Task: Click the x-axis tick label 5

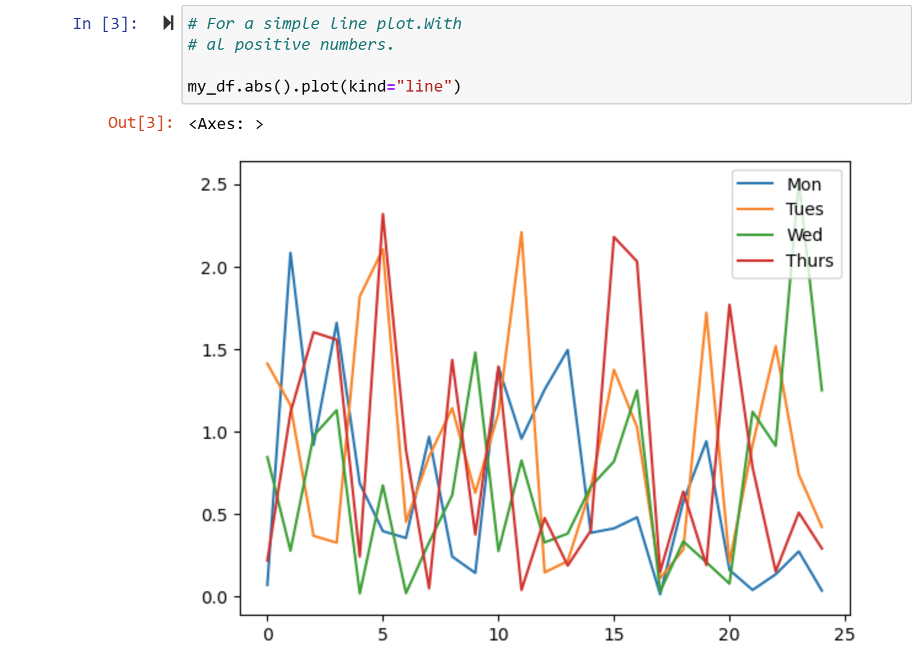Action: tap(383, 634)
